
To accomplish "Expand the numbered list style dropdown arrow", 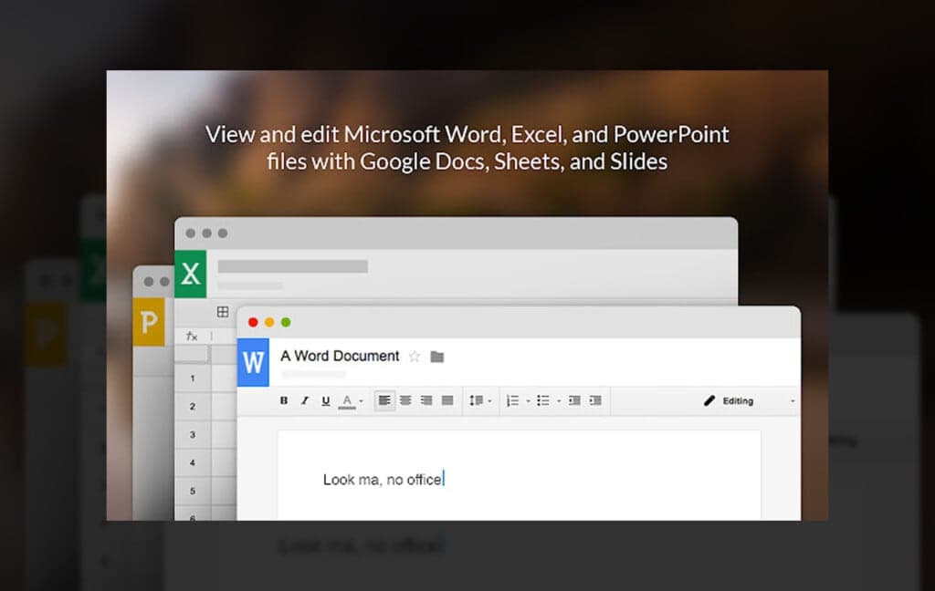I will click(x=529, y=401).
